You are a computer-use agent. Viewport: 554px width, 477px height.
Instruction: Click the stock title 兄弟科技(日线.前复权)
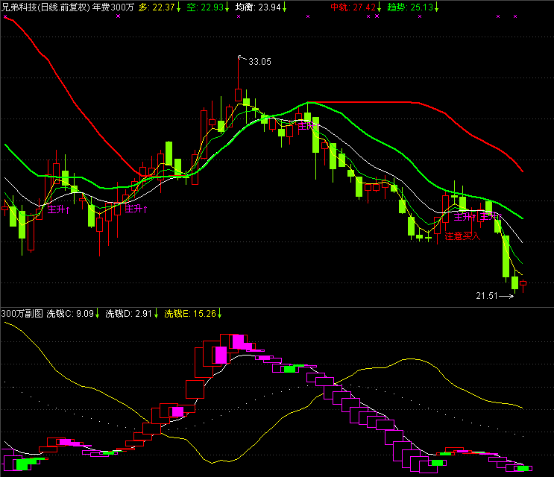point(46,7)
